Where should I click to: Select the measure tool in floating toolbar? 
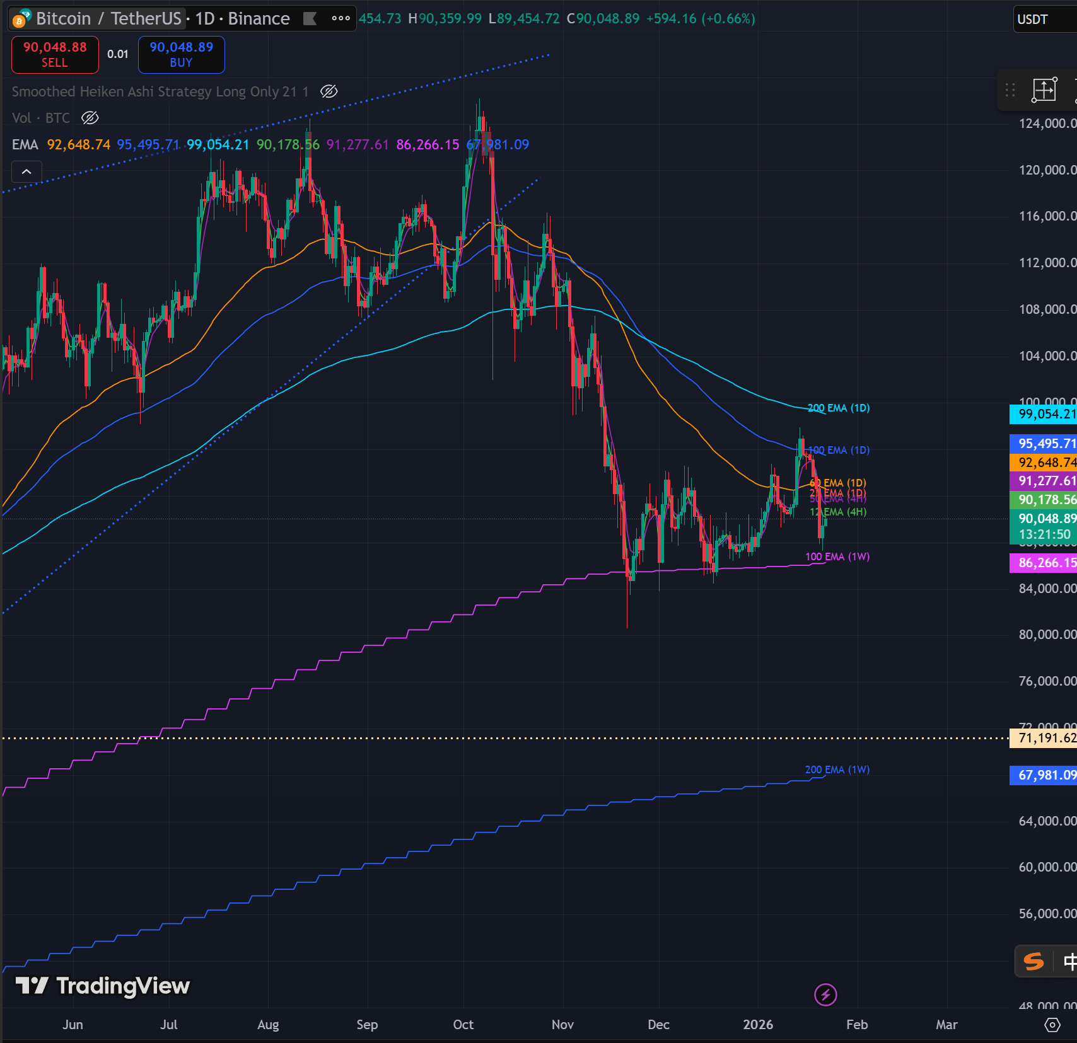tap(1044, 90)
